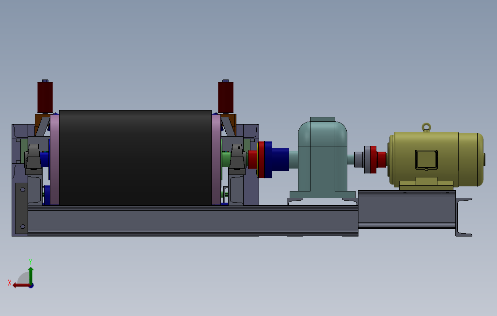Select the large black conveyor drum

click(135, 158)
